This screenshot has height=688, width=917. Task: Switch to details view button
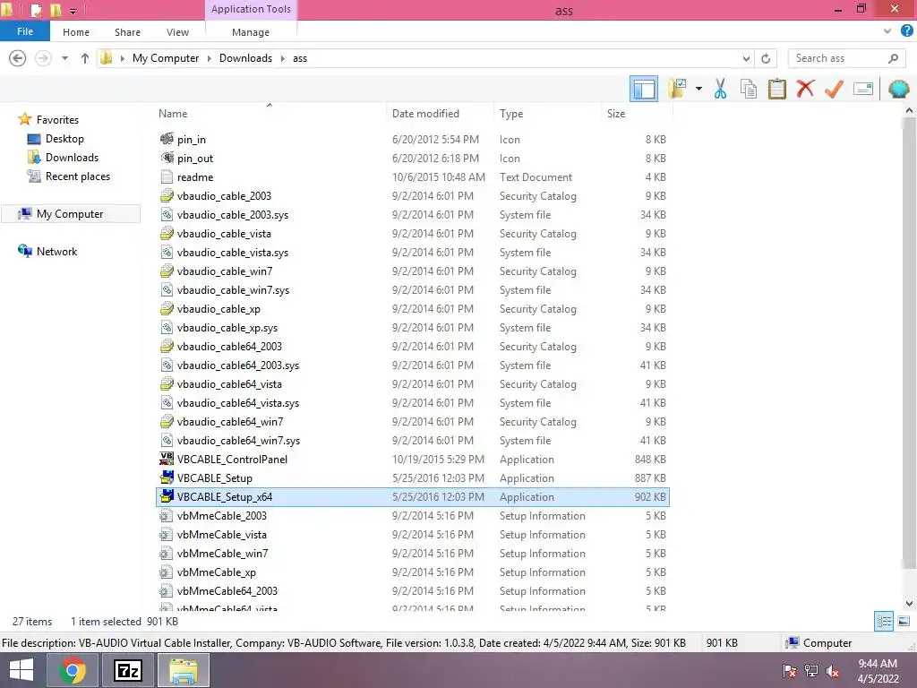coord(884,622)
